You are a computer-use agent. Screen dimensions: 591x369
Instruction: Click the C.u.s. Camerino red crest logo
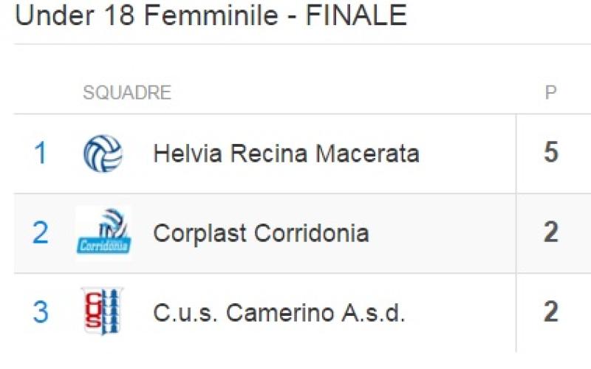[102, 312]
